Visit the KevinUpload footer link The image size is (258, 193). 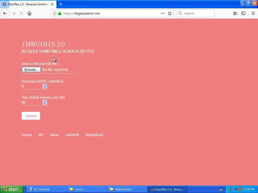click(94, 135)
